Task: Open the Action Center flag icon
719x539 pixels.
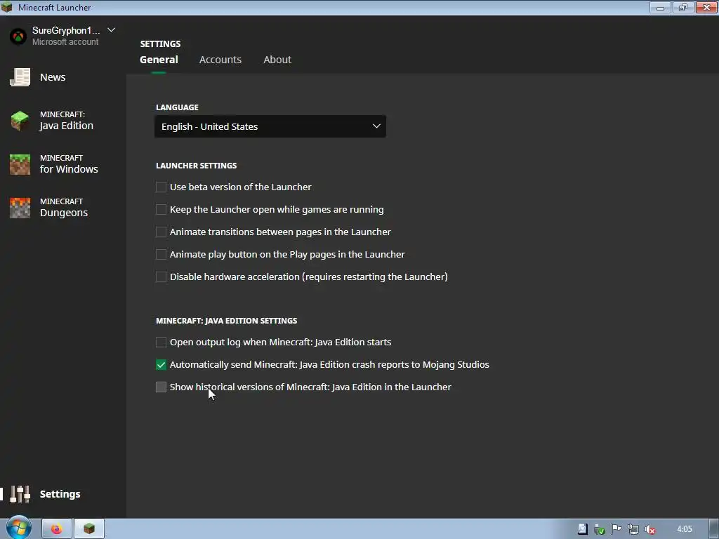Action: click(616, 529)
